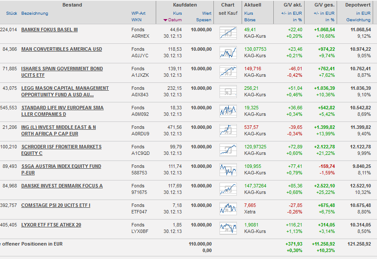Open the Man Convertibles America USD chart thumbnail
Screen dimensions: 377x259
(x=228, y=52)
